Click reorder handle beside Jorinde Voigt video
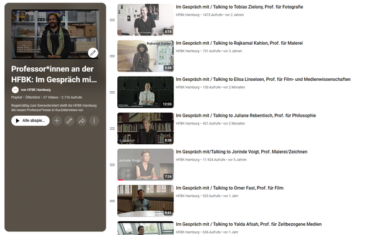374x235 pixels. coord(112,165)
